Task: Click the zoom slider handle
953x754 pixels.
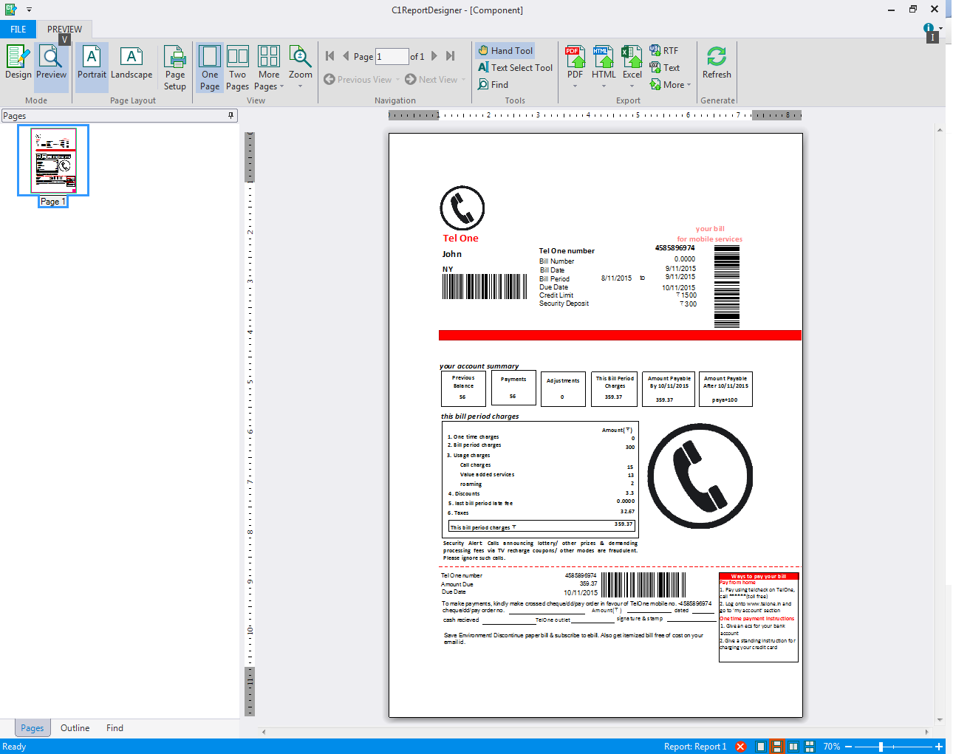Action: pyautogui.click(x=881, y=747)
